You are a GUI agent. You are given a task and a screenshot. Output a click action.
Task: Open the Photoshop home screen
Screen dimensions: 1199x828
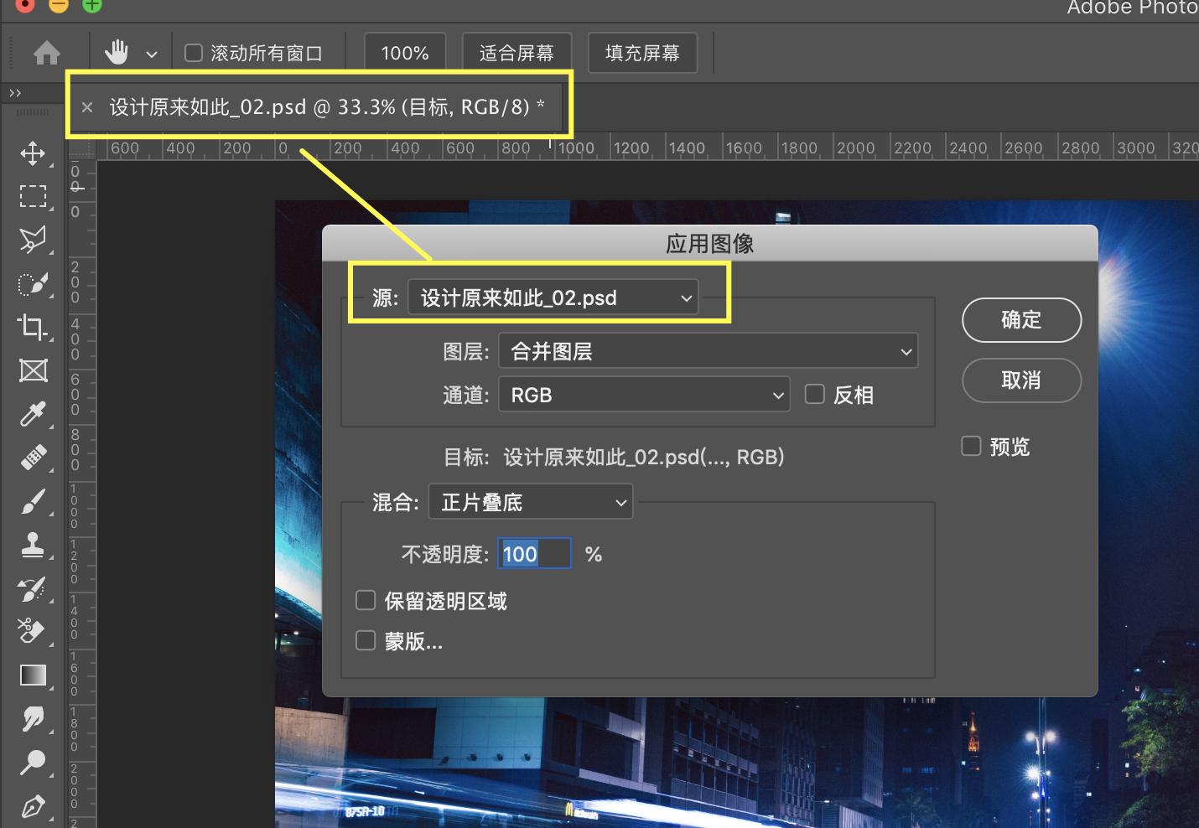coord(48,52)
